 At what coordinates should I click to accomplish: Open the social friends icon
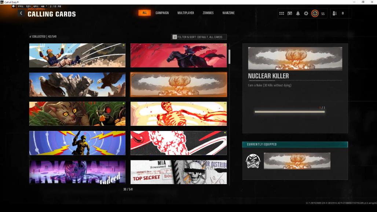tap(334, 14)
